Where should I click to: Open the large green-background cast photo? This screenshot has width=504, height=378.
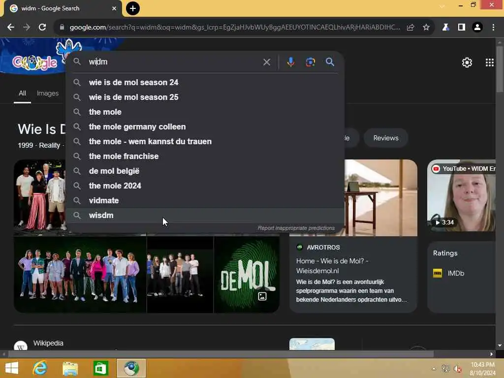(80, 275)
